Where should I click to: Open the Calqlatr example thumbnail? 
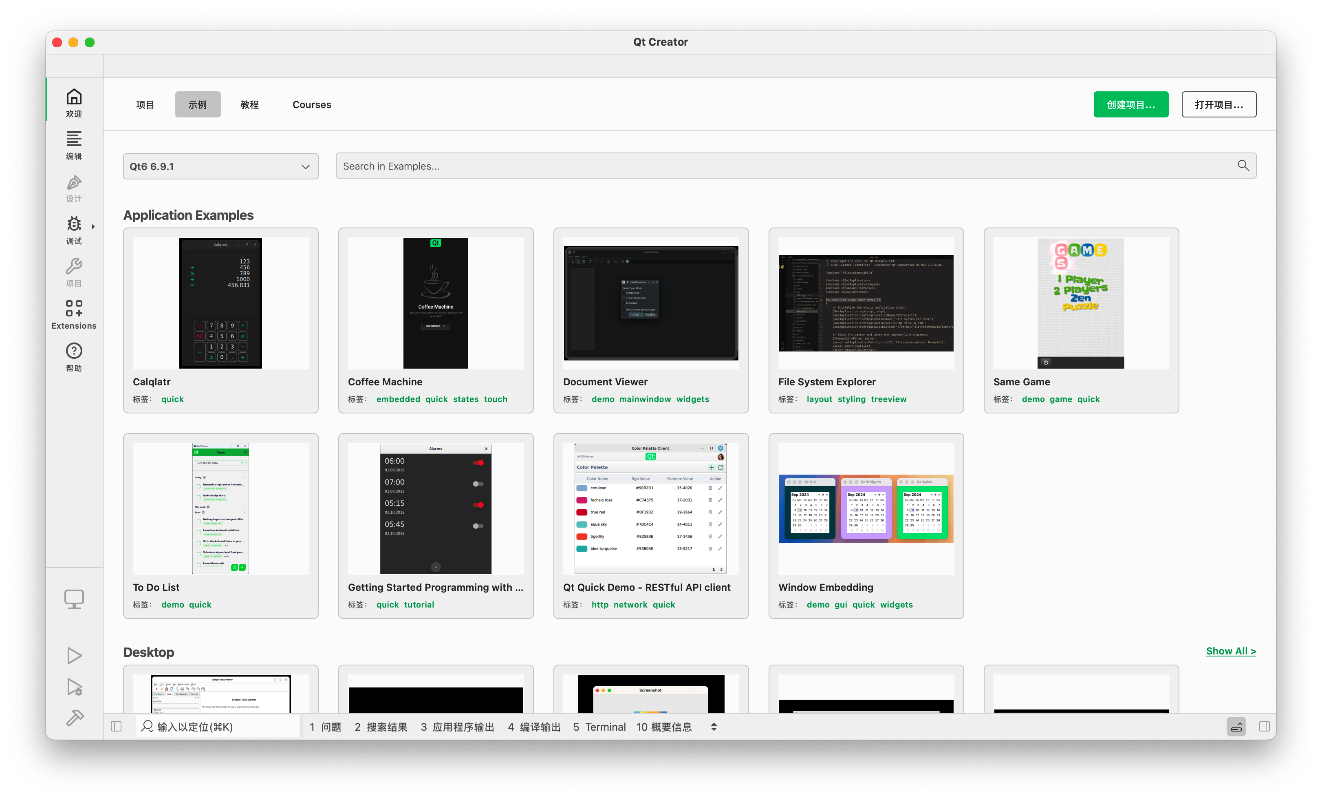click(x=220, y=303)
